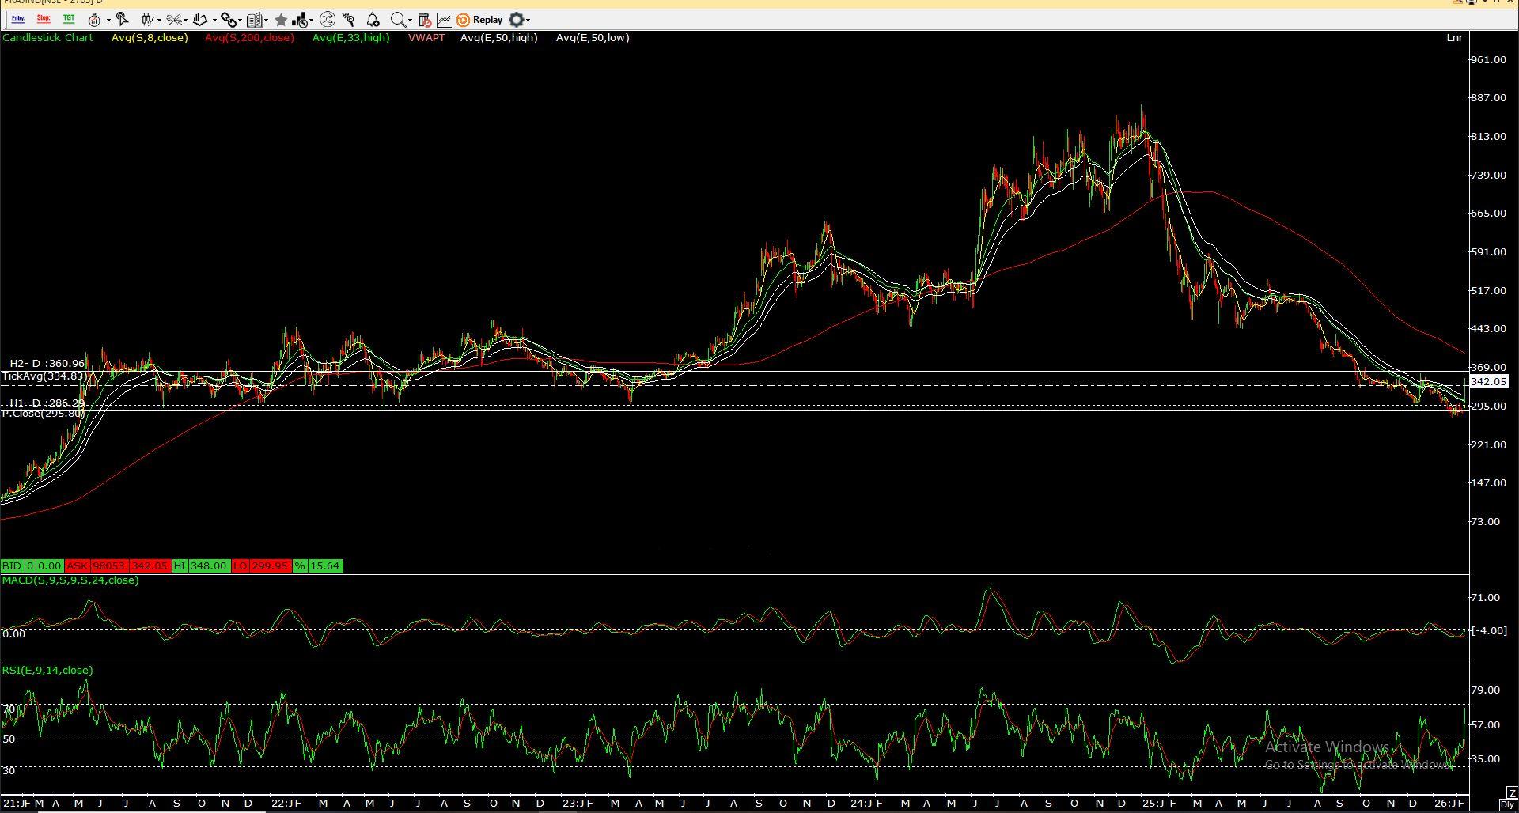Open the stopwatch timeframe tool
Screen dimensions: 1519x813
[94, 20]
